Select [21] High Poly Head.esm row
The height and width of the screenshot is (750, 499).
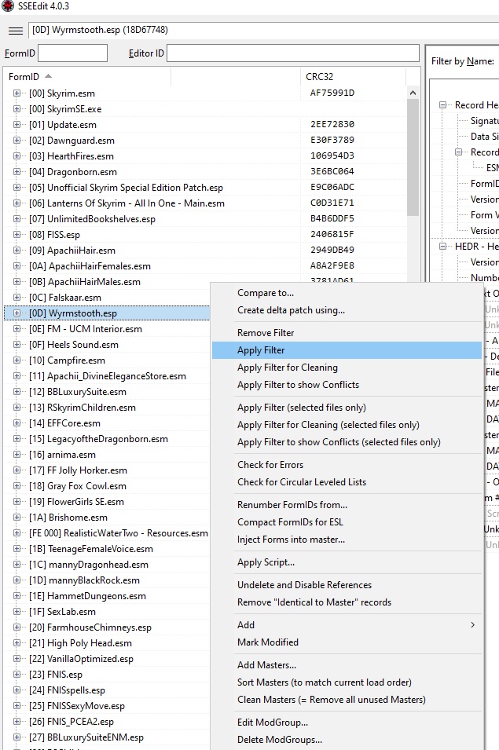(x=80, y=643)
